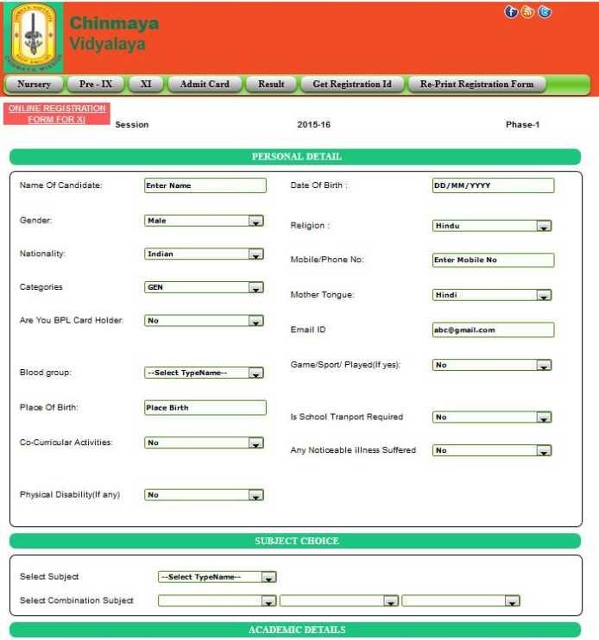Open the Mother Tongue dropdown
Image resolution: width=599 pixels, height=640 pixels.
coord(492,295)
